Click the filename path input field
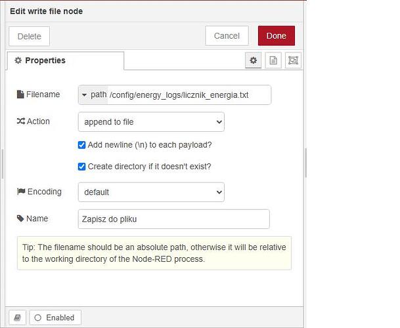The height and width of the screenshot is (328, 400). (189, 95)
